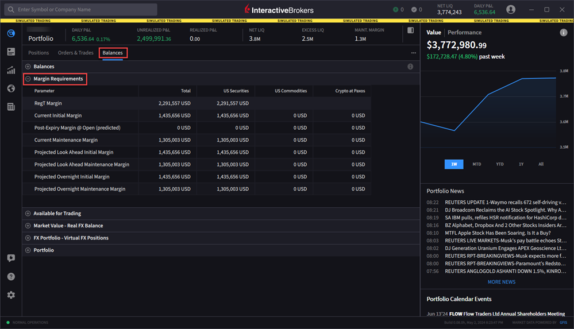
Task: Expand the Balances section
Action: [x=28, y=67]
